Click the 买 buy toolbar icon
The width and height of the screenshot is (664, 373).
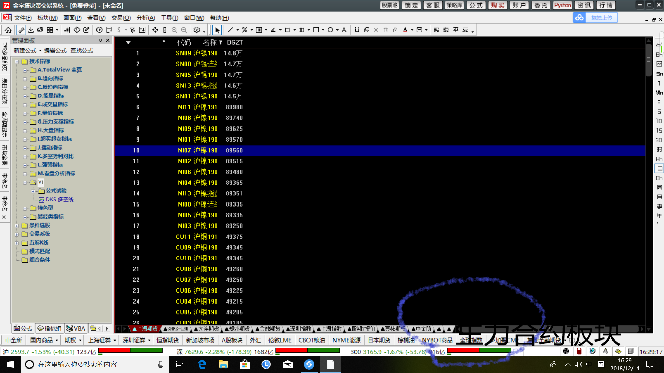(436, 30)
